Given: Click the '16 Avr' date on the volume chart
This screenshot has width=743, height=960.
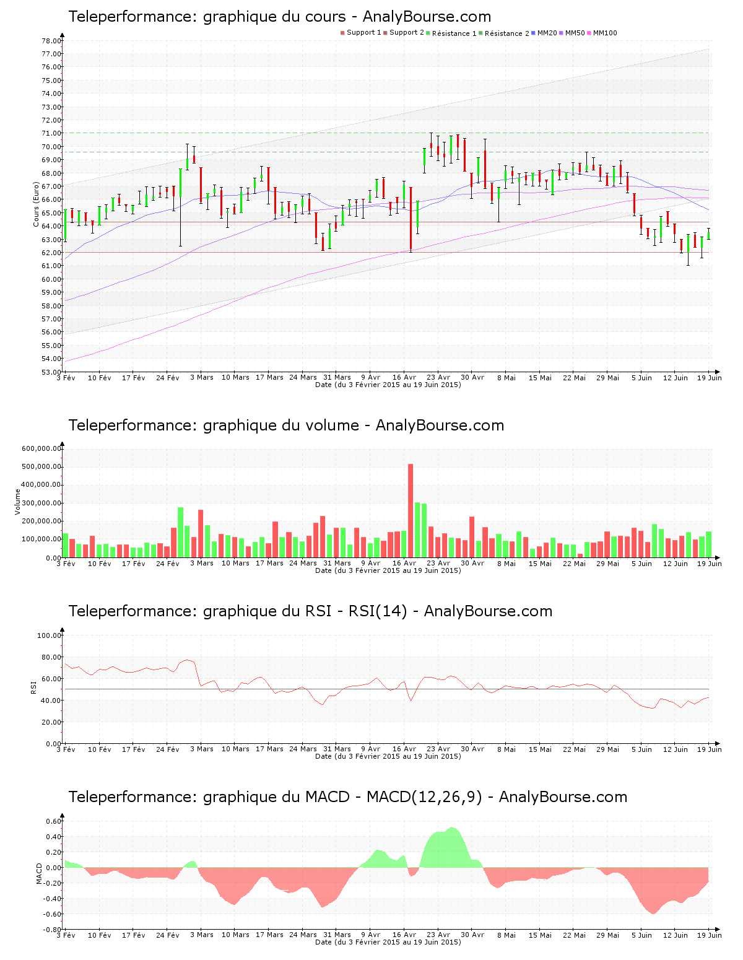Looking at the screenshot, I should (x=404, y=564).
